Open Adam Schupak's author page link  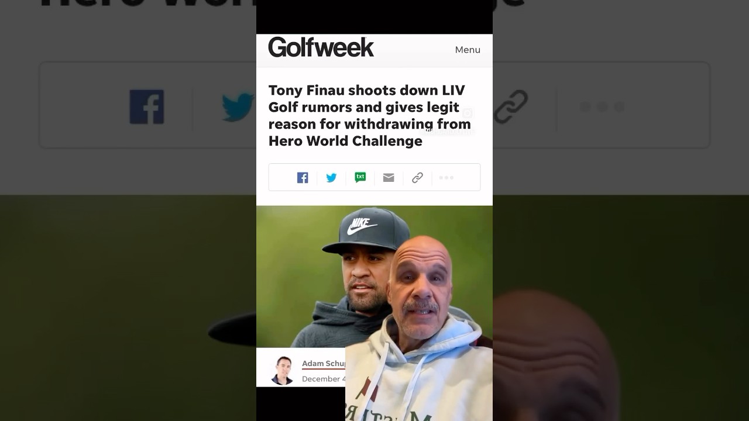[324, 364]
